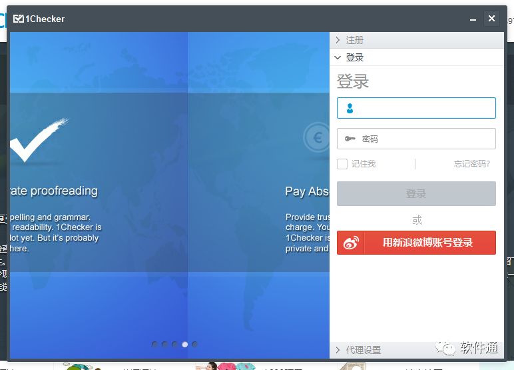Click the user icon in username field

point(350,108)
